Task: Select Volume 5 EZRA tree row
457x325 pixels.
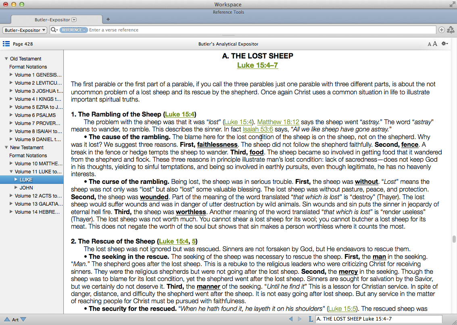Action: [x=32, y=107]
